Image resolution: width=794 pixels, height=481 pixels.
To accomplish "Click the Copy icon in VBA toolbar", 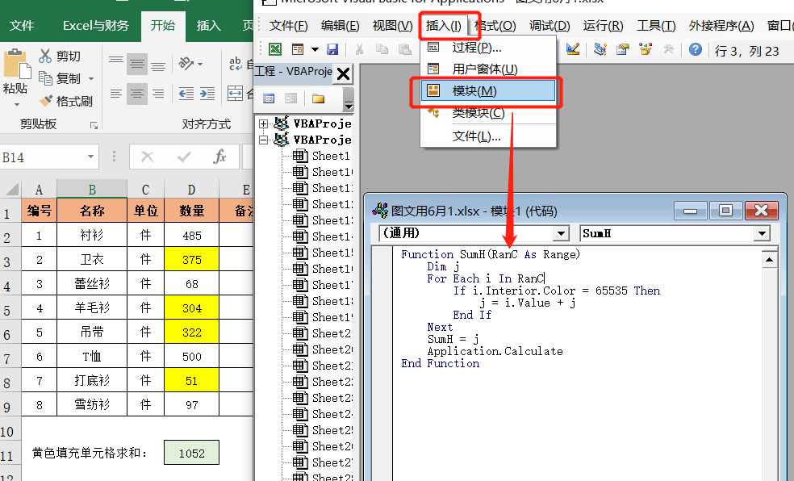I will (382, 49).
